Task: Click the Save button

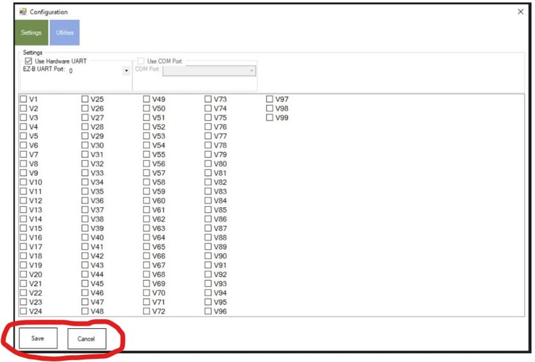Action: pos(38,338)
